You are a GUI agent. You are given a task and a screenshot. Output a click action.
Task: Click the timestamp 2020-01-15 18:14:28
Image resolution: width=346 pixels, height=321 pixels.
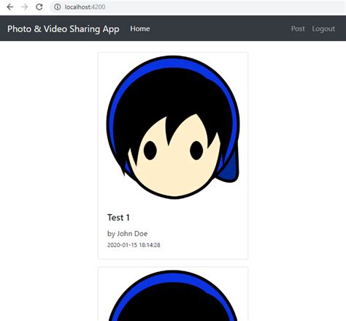pos(134,245)
